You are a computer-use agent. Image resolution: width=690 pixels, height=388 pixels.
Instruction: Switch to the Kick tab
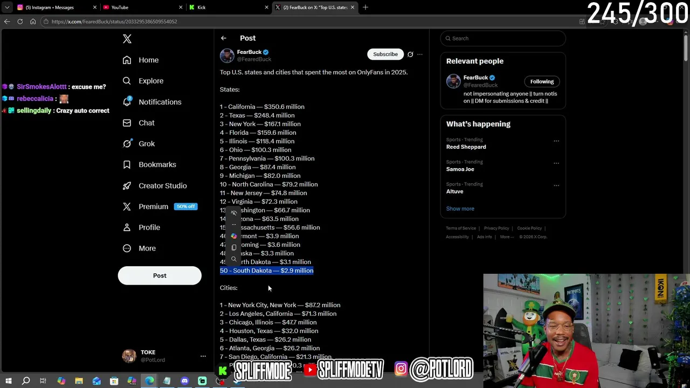(x=229, y=7)
